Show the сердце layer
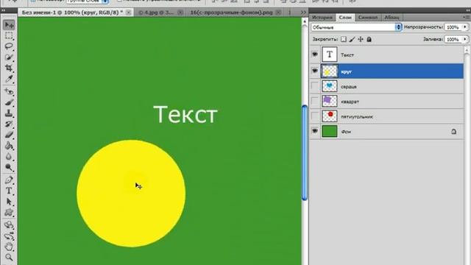 315,86
